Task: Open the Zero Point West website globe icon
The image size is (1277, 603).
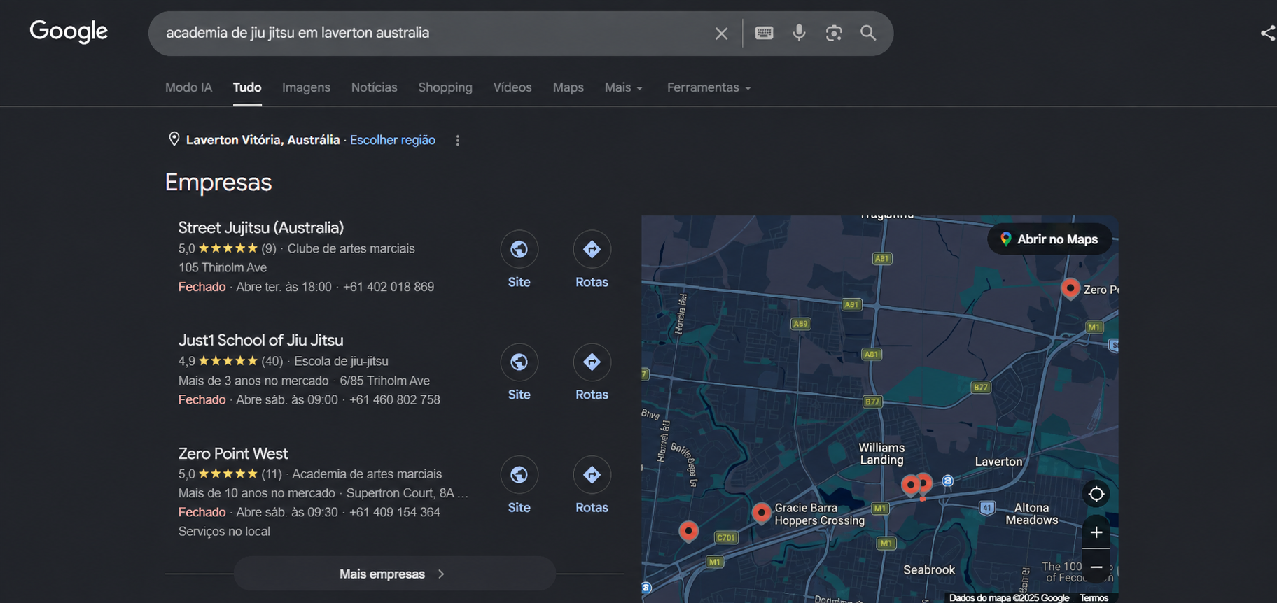Action: click(x=519, y=474)
